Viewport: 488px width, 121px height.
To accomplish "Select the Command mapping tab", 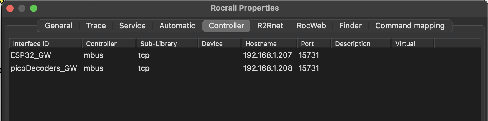I will [x=410, y=26].
